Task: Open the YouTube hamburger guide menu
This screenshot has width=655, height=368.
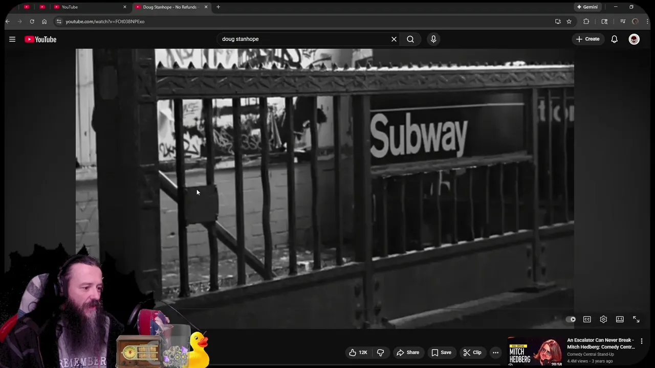Action: point(12,39)
